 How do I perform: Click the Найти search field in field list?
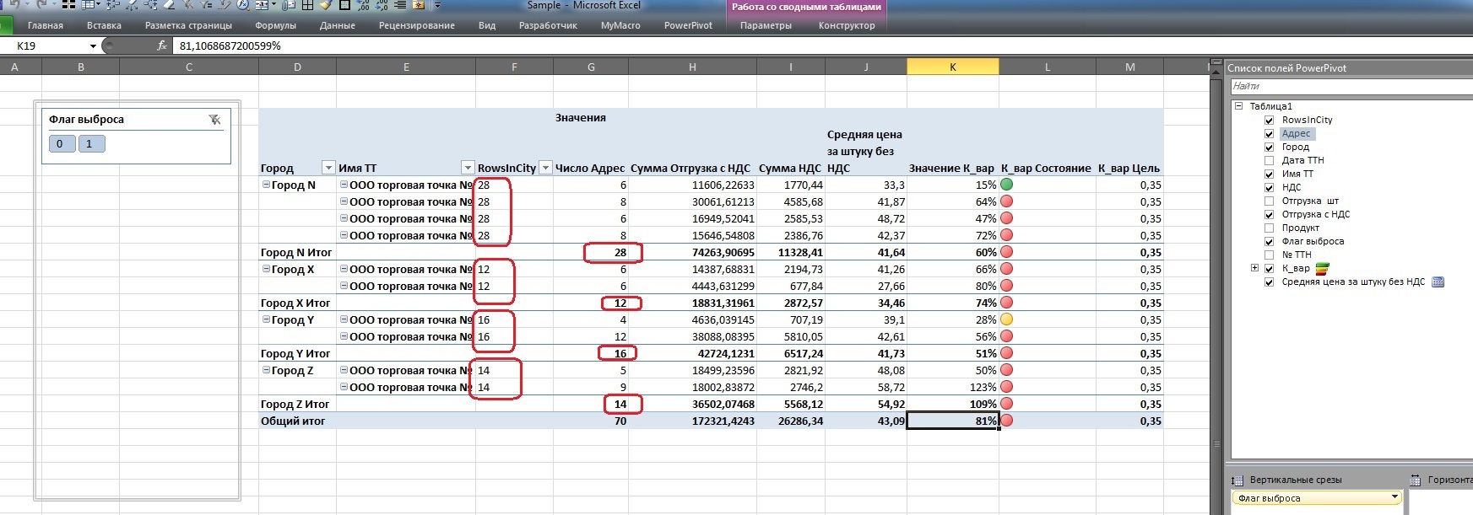1351,86
